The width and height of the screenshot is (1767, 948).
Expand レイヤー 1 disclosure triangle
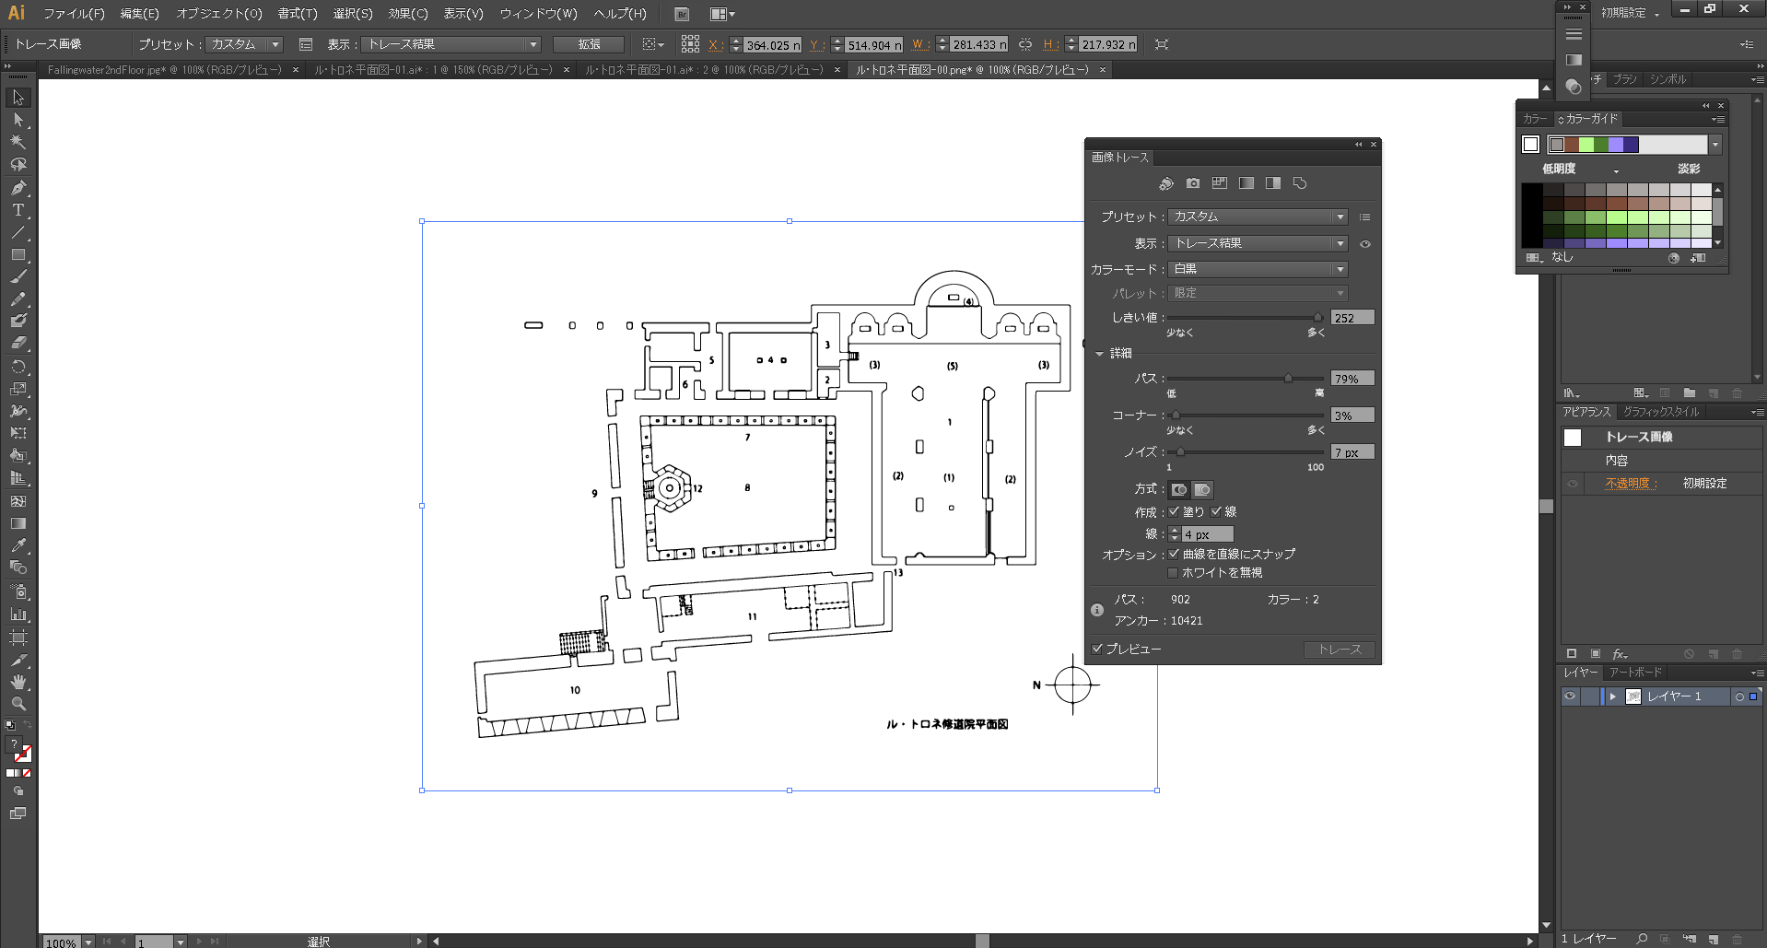point(1612,696)
